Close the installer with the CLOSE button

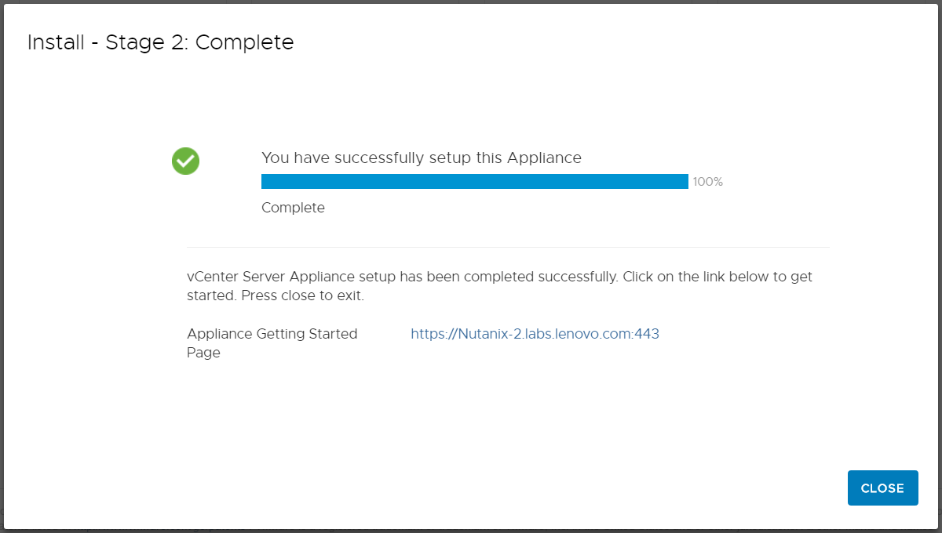coord(882,488)
